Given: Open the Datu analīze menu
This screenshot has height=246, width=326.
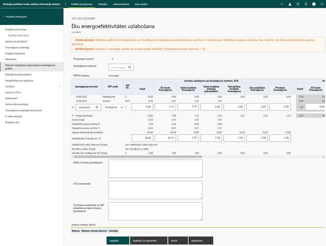Looking at the screenshot, I should coord(141,4).
